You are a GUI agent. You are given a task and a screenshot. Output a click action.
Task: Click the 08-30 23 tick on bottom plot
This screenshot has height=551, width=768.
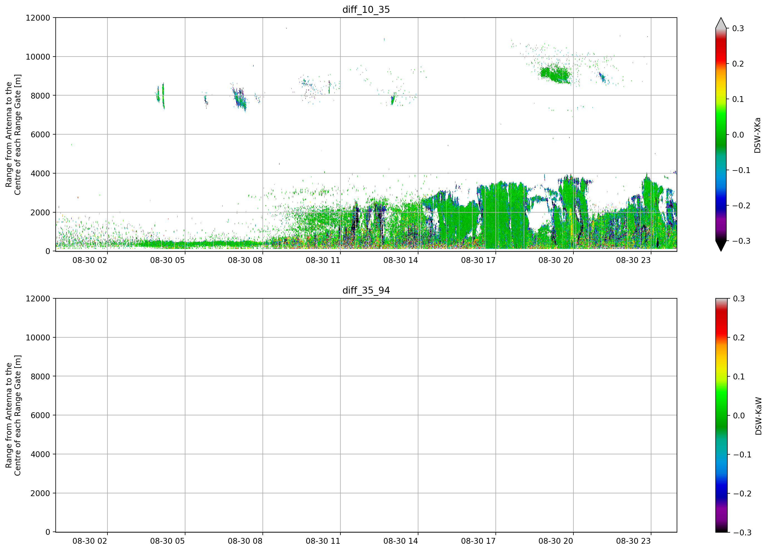633,541
